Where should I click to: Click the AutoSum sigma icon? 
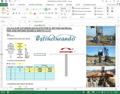coord(108,8)
